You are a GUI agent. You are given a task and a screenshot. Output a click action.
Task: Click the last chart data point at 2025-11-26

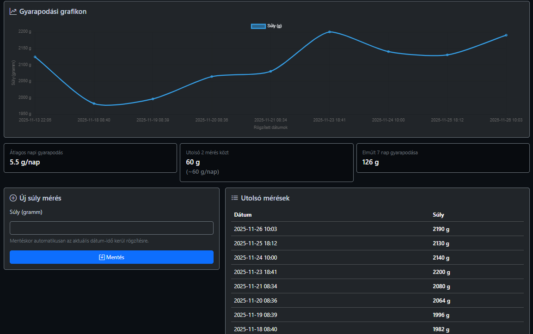pyautogui.click(x=506, y=35)
